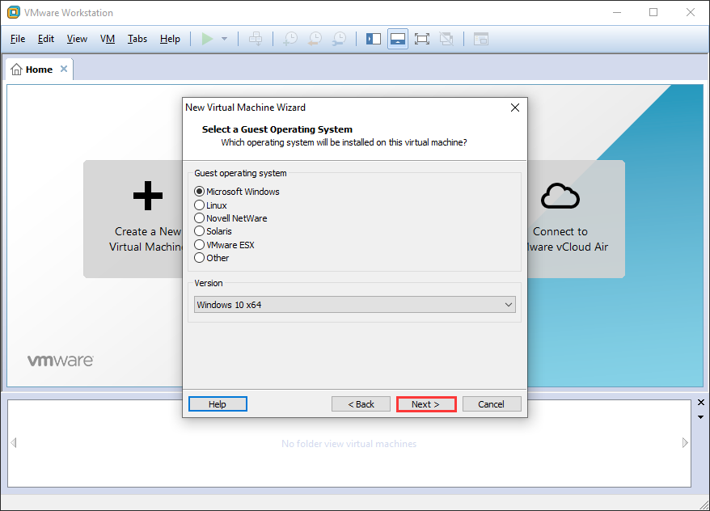The image size is (710, 511).
Task: Select the Linux radio button
Action: click(199, 205)
